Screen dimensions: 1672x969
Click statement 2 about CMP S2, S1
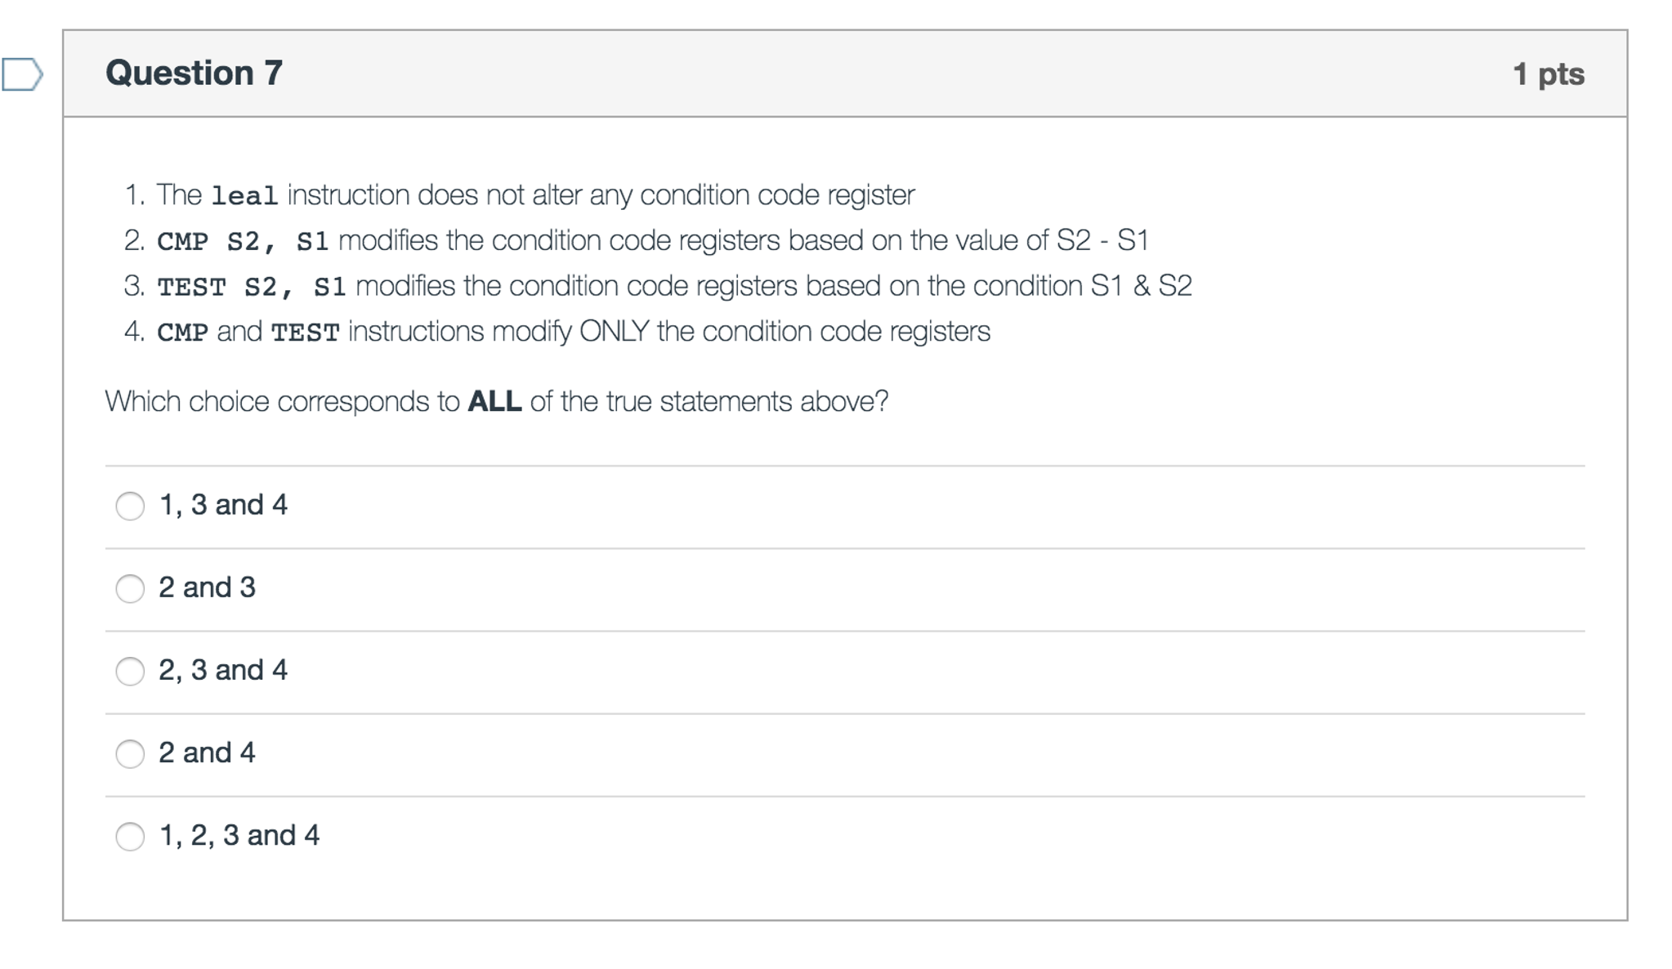pyautogui.click(x=652, y=240)
